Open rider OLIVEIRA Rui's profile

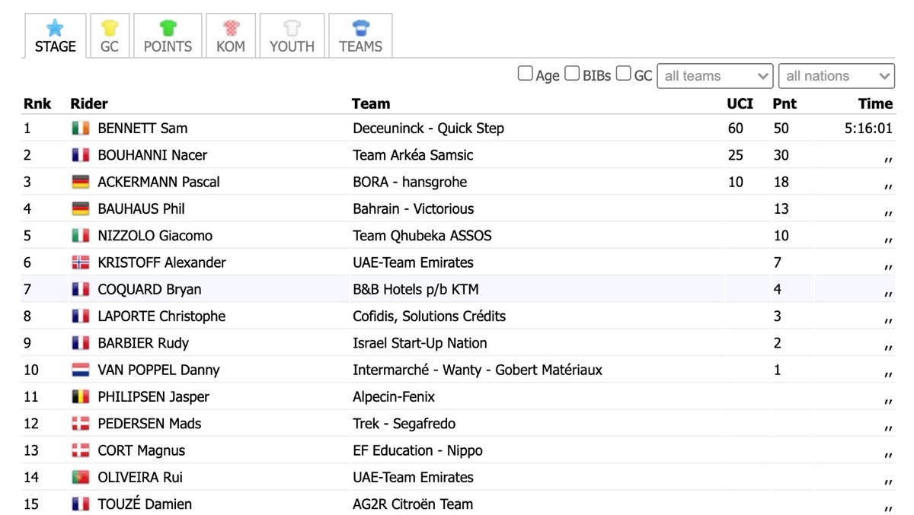coord(140,478)
